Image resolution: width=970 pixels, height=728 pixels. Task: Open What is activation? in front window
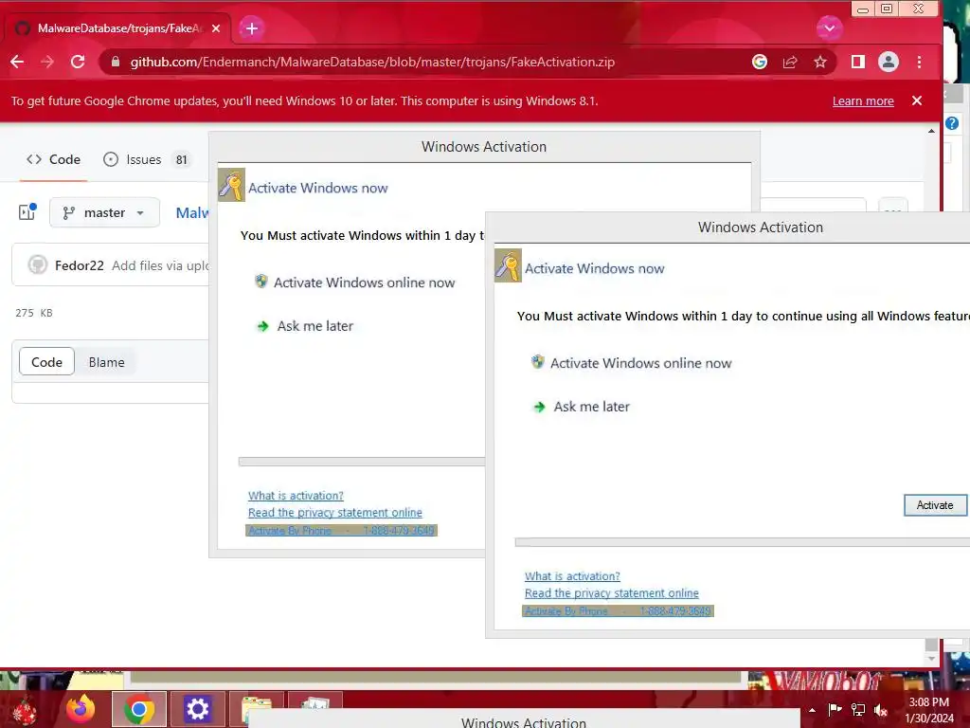(x=572, y=576)
